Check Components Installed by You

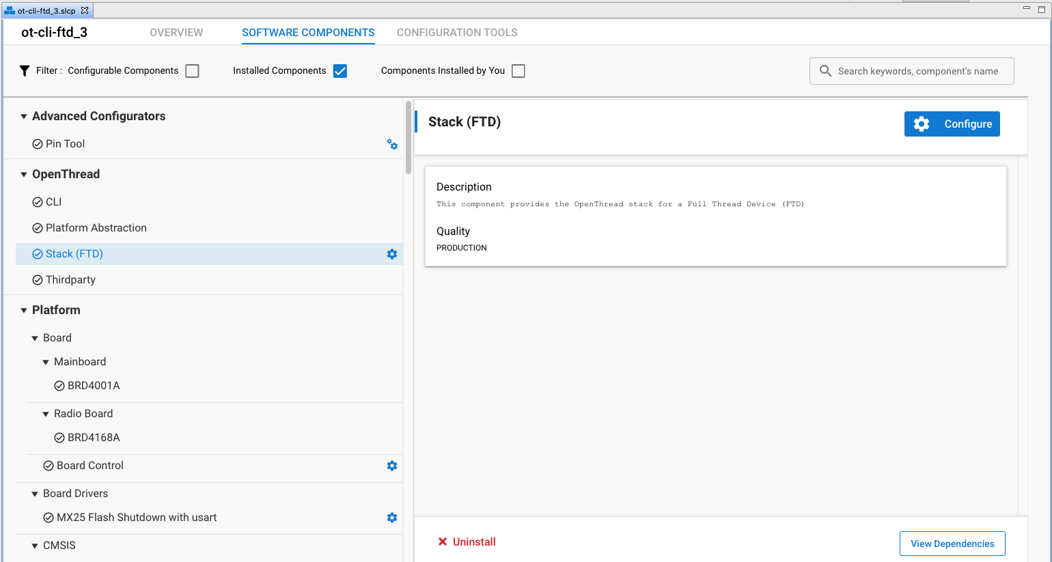(518, 70)
